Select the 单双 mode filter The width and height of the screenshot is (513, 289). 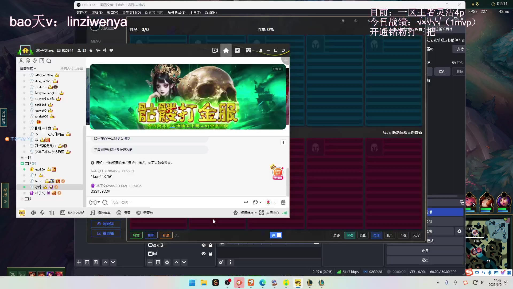point(350,235)
